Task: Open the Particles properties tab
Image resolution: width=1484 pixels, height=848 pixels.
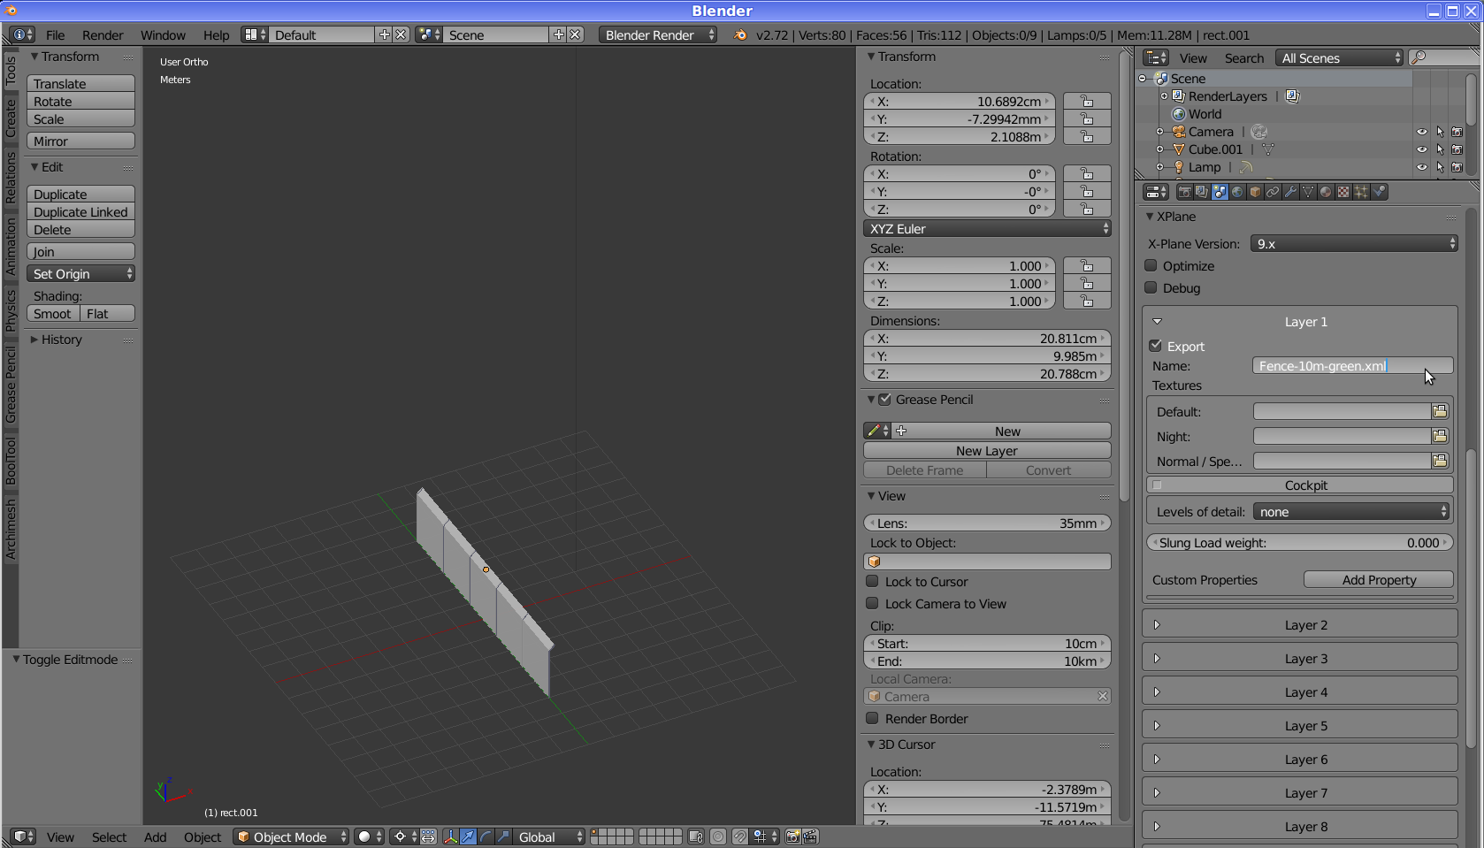Action: (1361, 192)
